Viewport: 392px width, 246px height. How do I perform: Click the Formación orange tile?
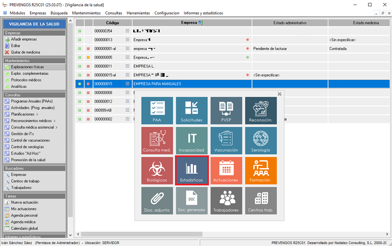[x=260, y=171]
